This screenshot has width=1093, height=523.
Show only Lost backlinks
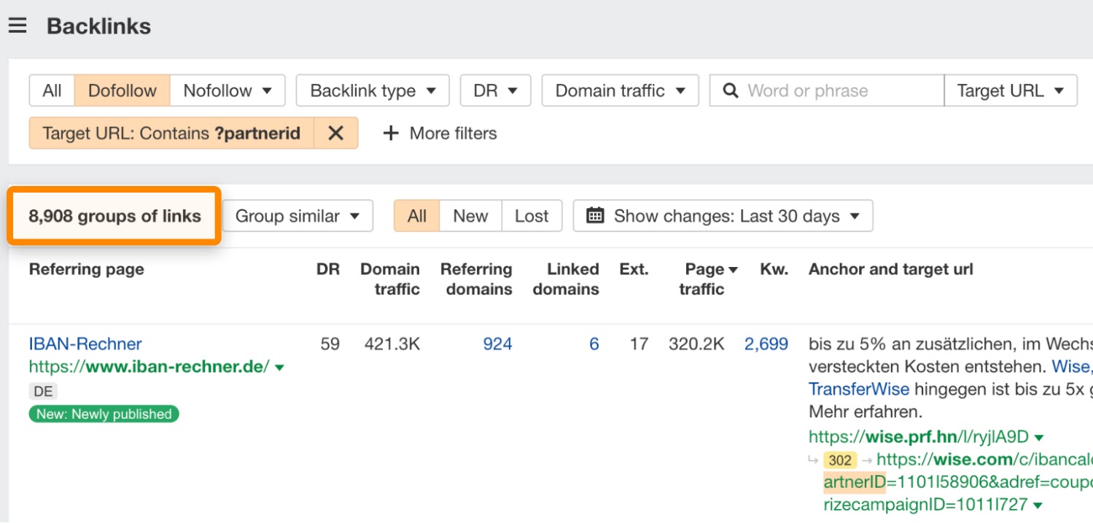click(532, 217)
